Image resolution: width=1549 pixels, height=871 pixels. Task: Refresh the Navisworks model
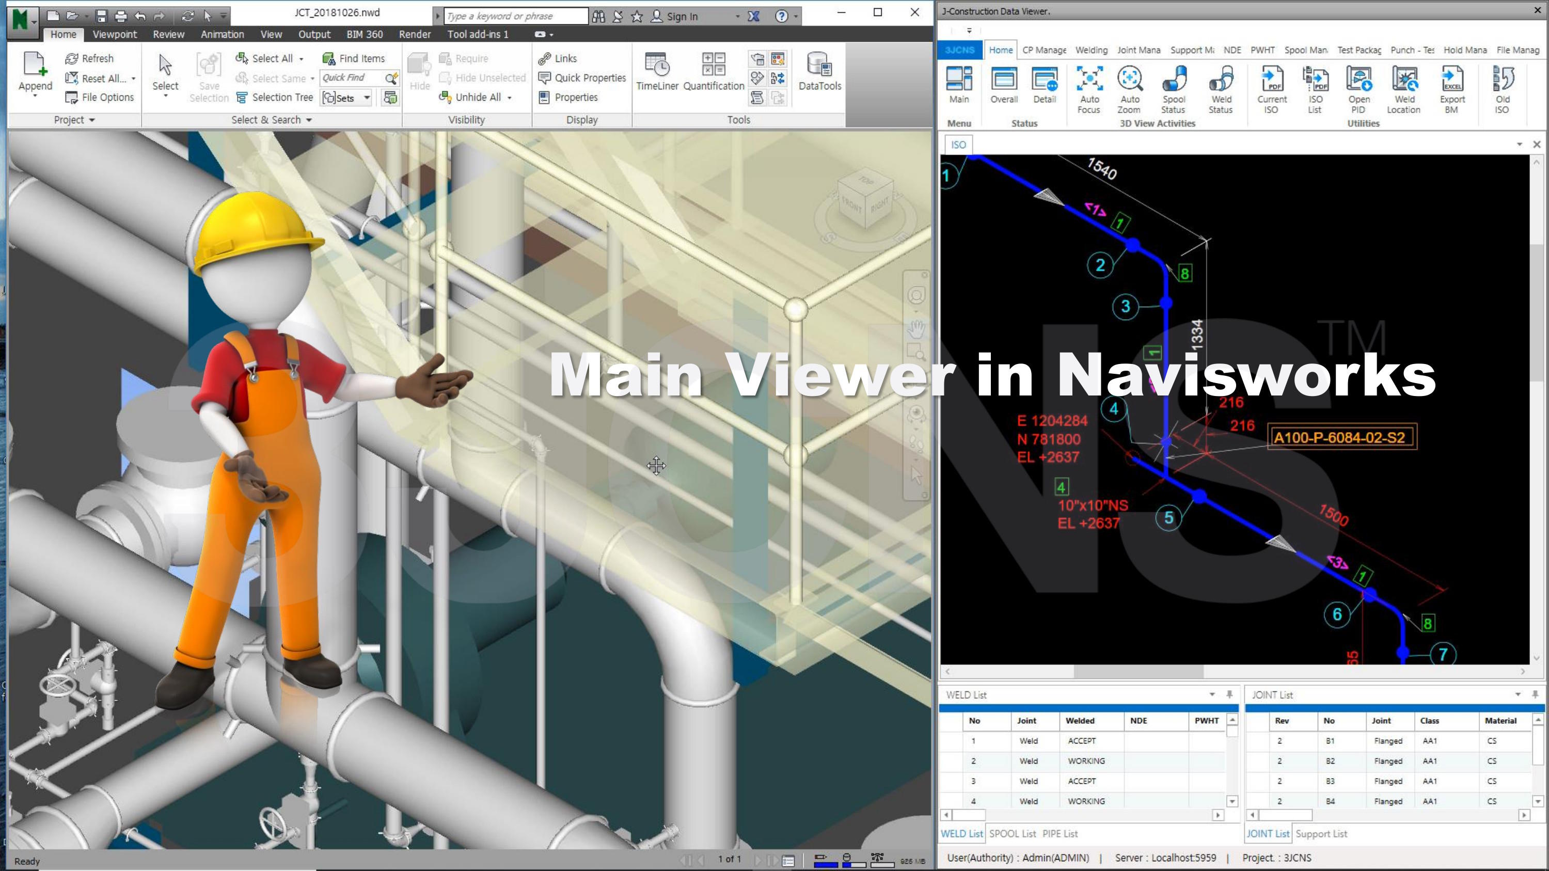[x=89, y=58]
